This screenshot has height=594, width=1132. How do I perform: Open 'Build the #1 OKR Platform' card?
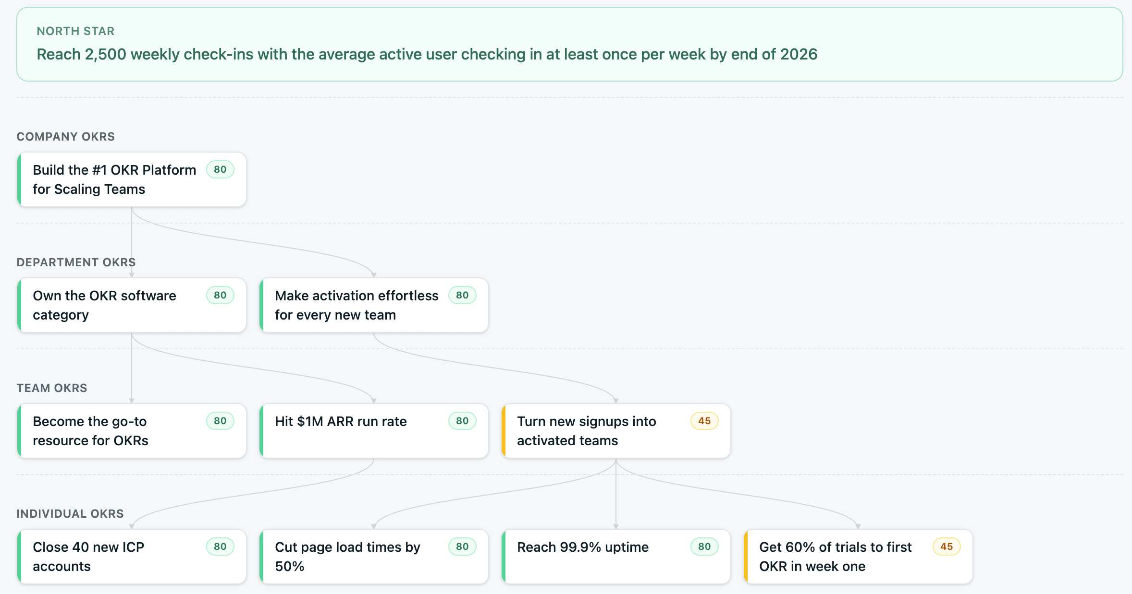(132, 179)
